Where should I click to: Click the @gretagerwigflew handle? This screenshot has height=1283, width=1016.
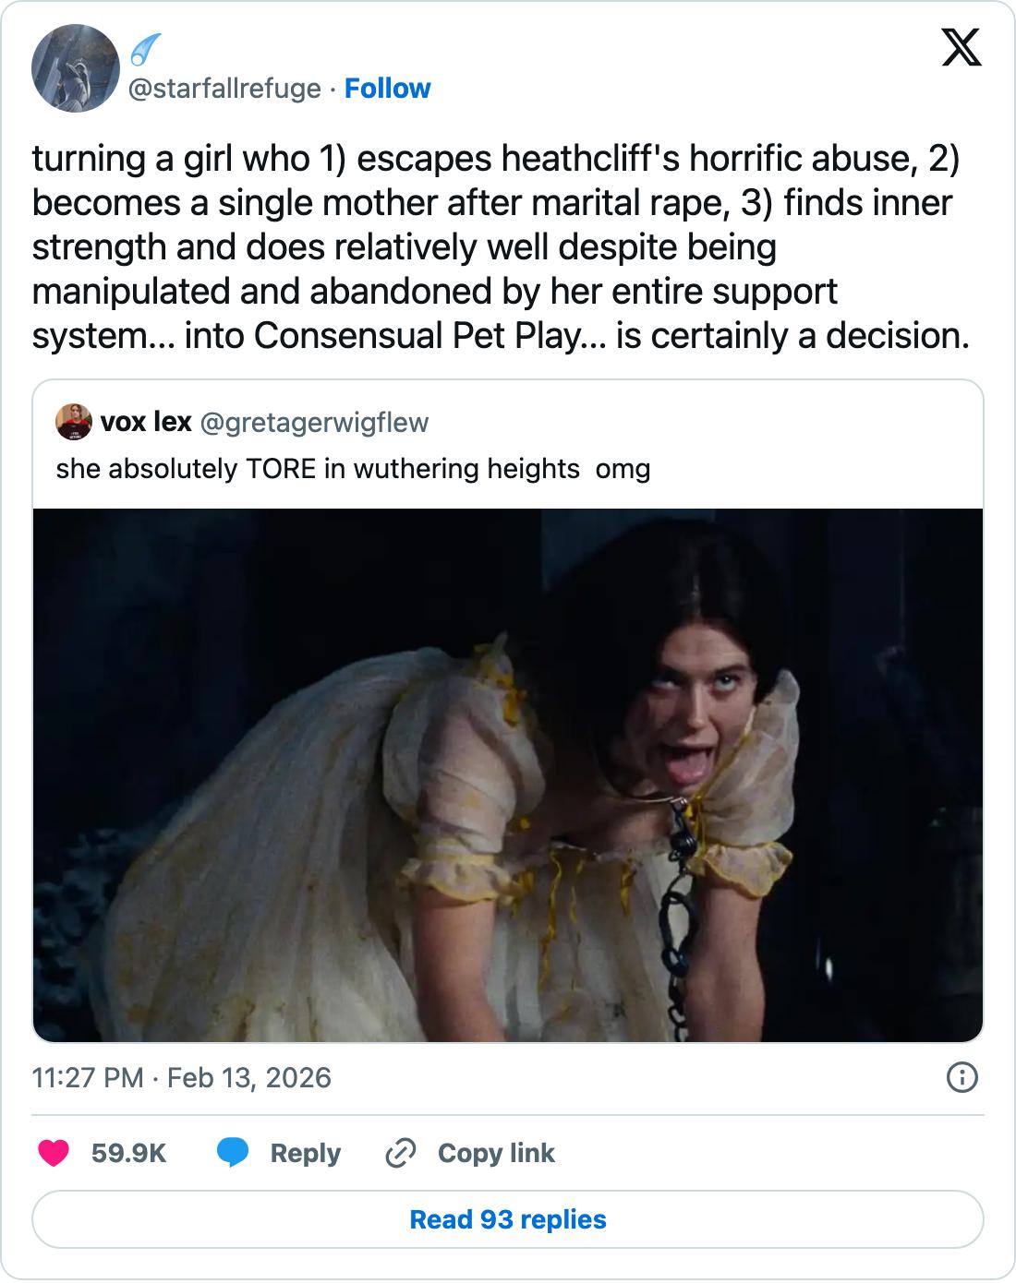click(x=314, y=422)
